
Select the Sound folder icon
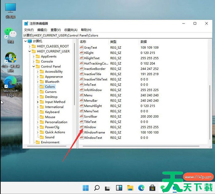pos(42,137)
